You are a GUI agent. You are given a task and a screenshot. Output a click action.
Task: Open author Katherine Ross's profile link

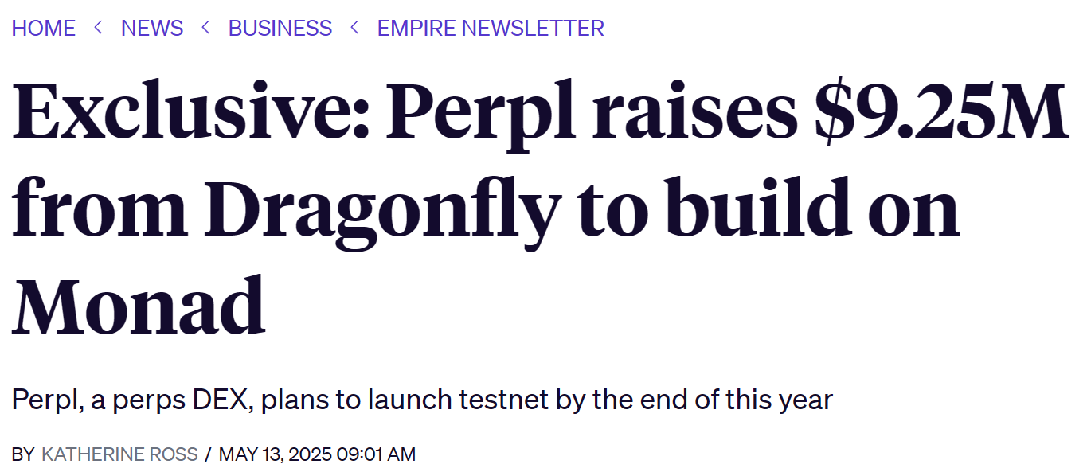point(119,454)
